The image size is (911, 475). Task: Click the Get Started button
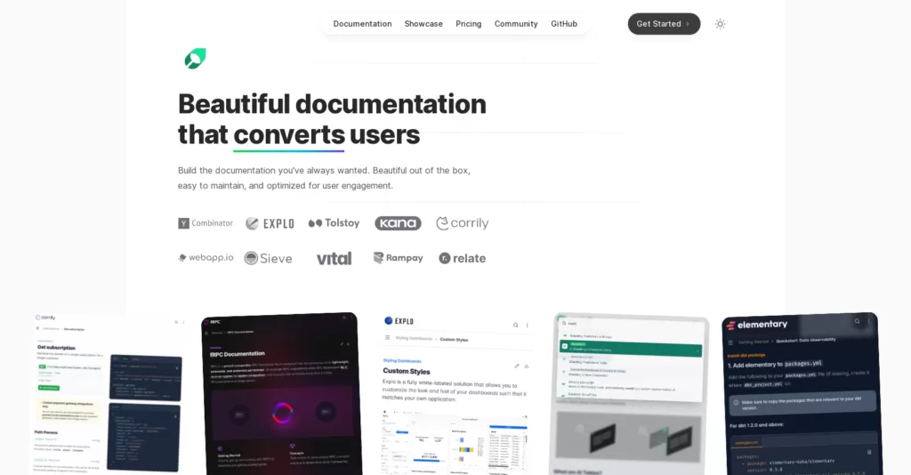(664, 24)
